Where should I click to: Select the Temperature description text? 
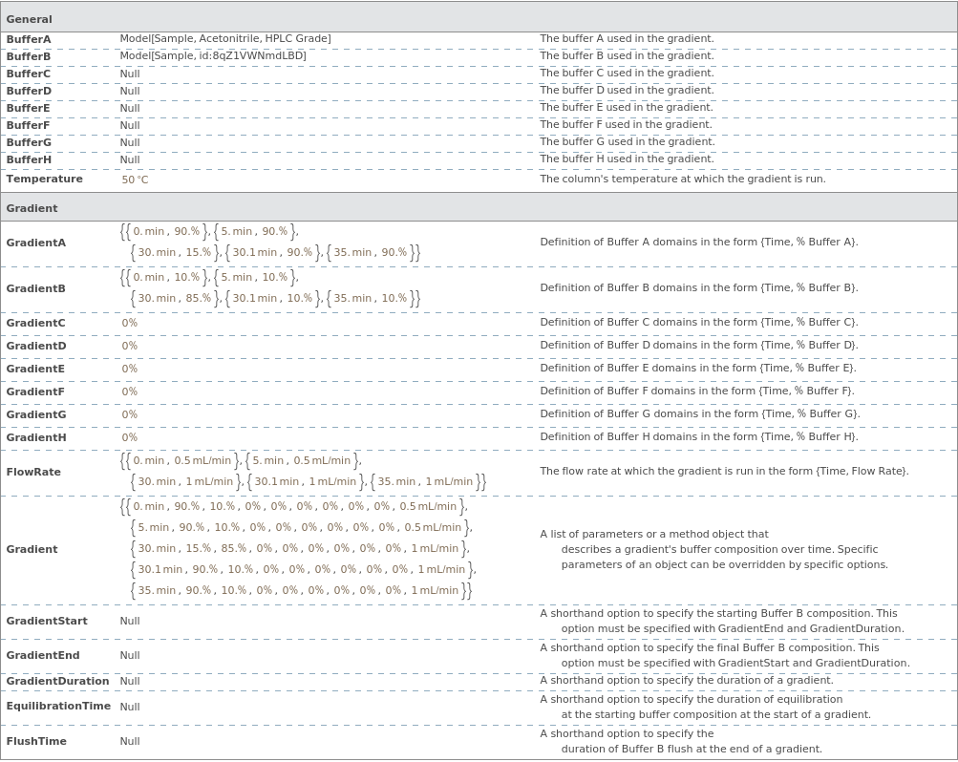[x=682, y=180]
